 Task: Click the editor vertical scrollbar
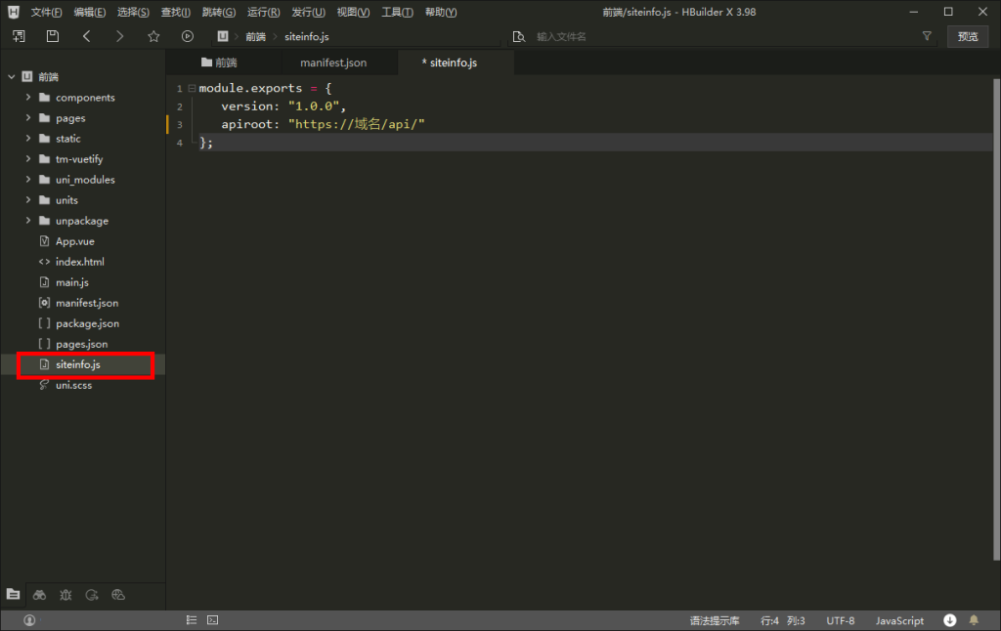(996, 319)
